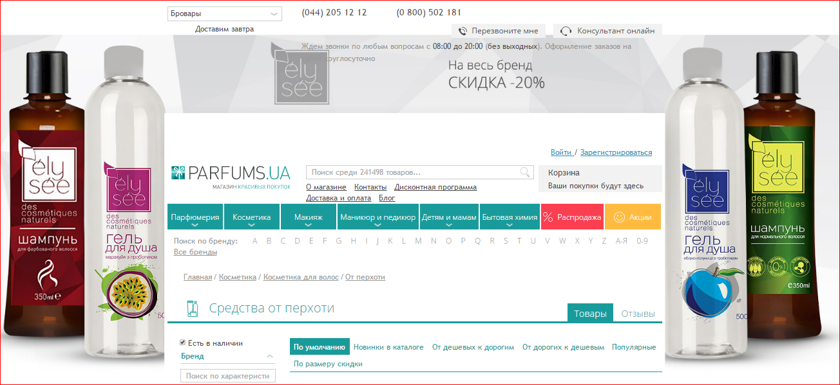Click the phone icon beside Перезвоните мне

463,31
